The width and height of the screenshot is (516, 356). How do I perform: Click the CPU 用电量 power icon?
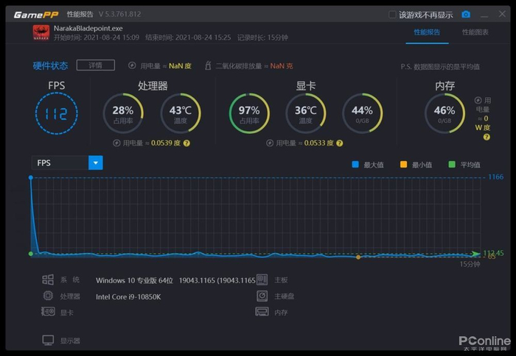(116, 143)
